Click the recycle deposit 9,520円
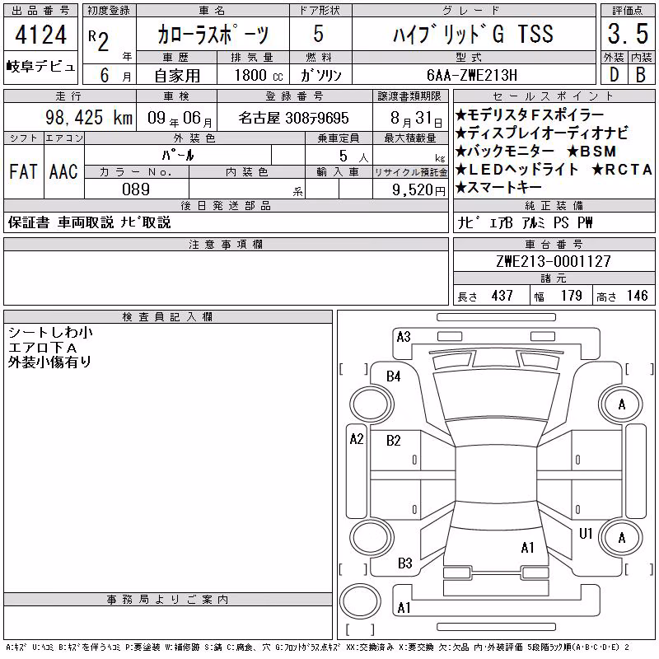The width and height of the screenshot is (659, 659). click(418, 190)
